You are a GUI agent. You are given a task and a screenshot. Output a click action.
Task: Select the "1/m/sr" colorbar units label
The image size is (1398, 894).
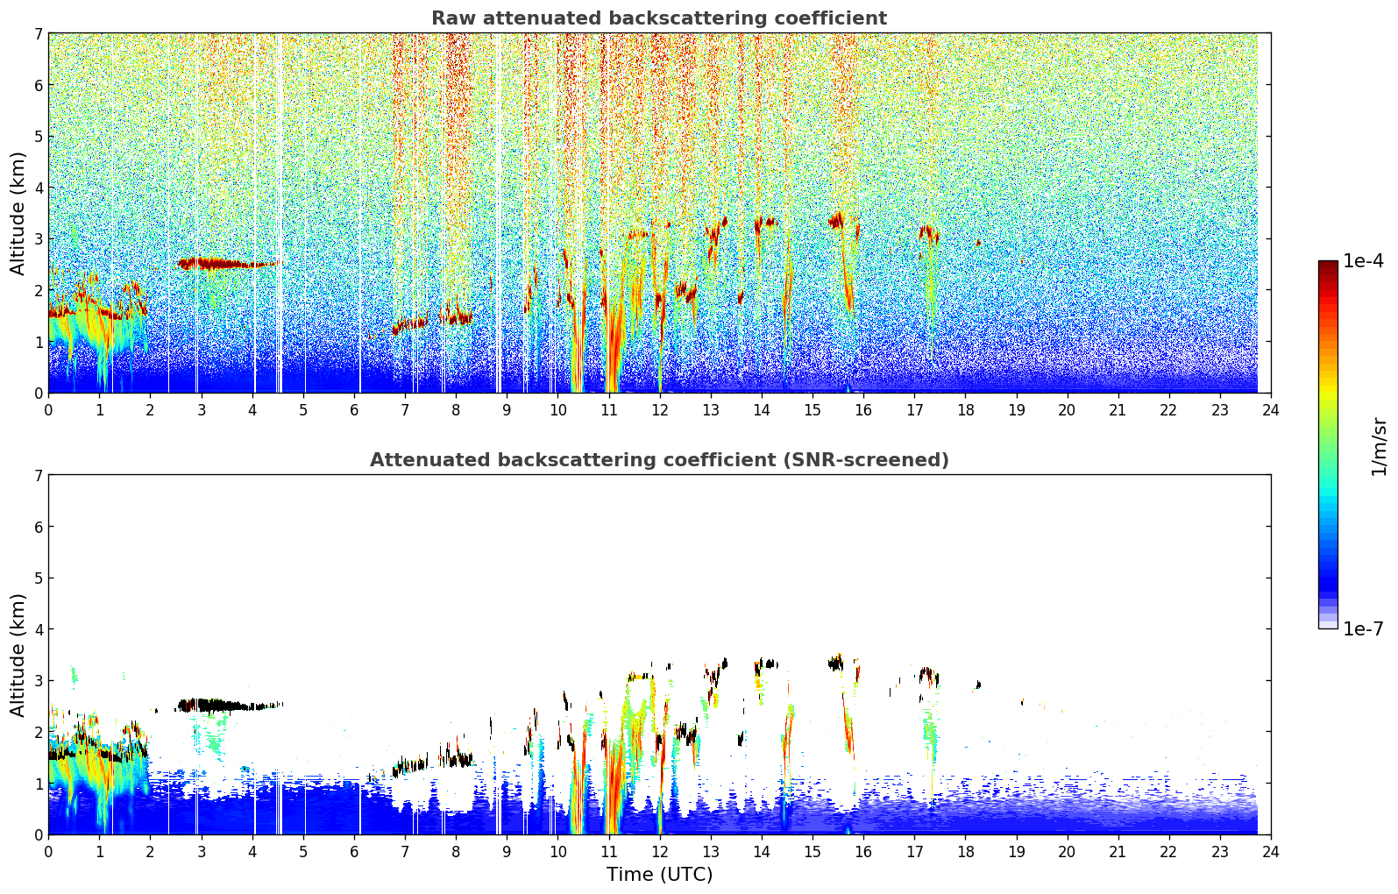1379,445
